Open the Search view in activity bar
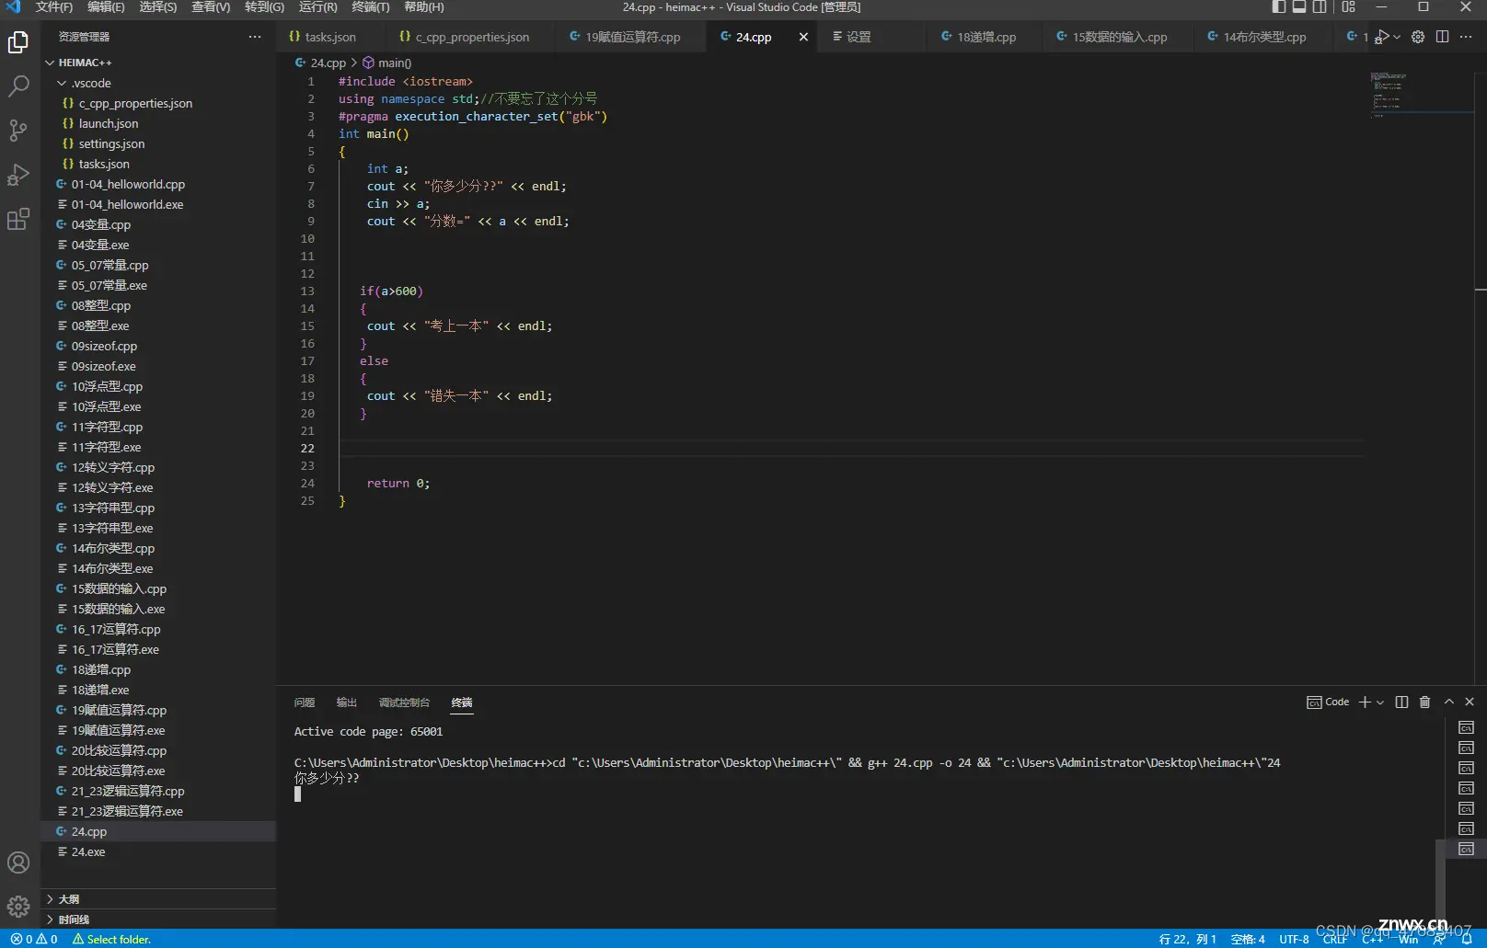Image resolution: width=1487 pixels, height=948 pixels. [x=18, y=86]
